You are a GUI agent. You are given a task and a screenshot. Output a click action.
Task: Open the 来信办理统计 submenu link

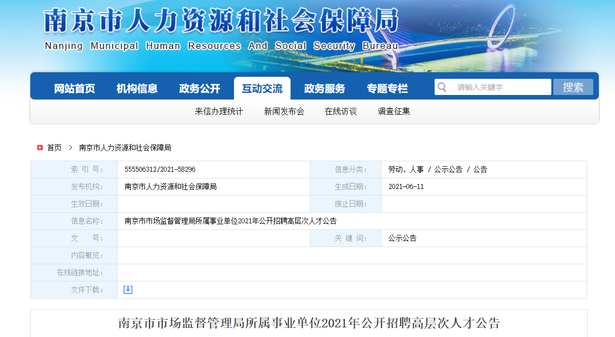(x=219, y=112)
